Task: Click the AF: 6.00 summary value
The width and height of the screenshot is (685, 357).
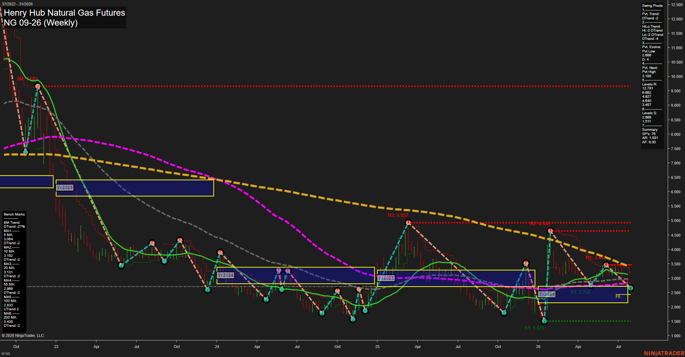Action: pos(649,142)
